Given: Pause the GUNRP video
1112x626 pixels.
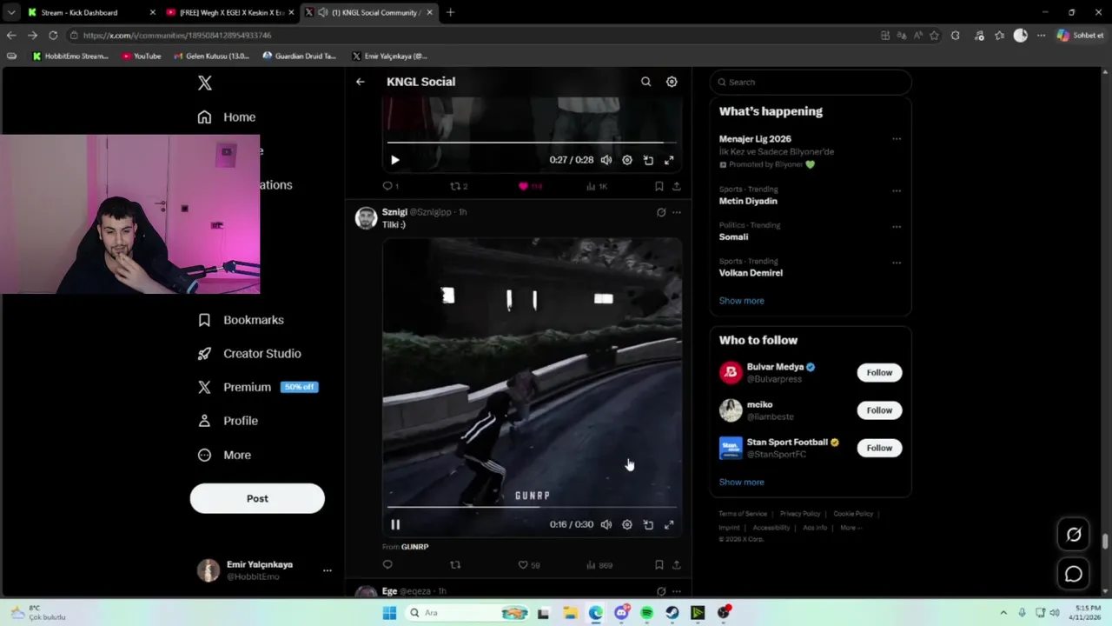Looking at the screenshot, I should click(x=395, y=524).
